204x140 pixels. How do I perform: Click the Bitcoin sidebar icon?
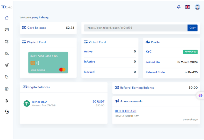click(7, 101)
